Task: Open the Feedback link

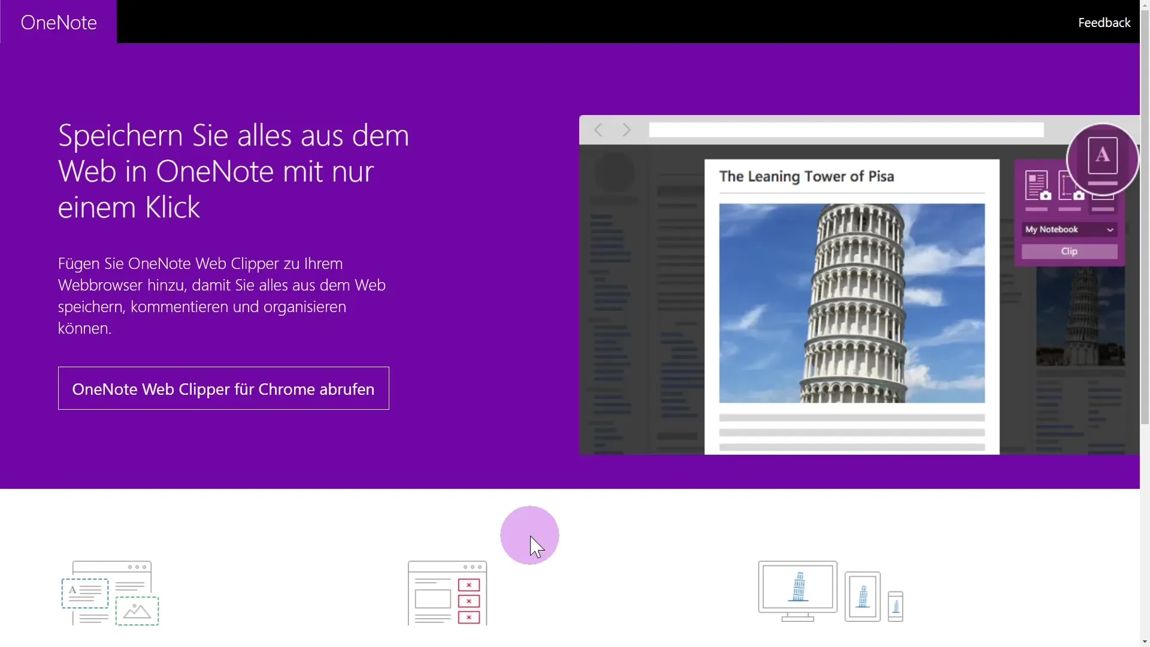Action: (x=1104, y=22)
